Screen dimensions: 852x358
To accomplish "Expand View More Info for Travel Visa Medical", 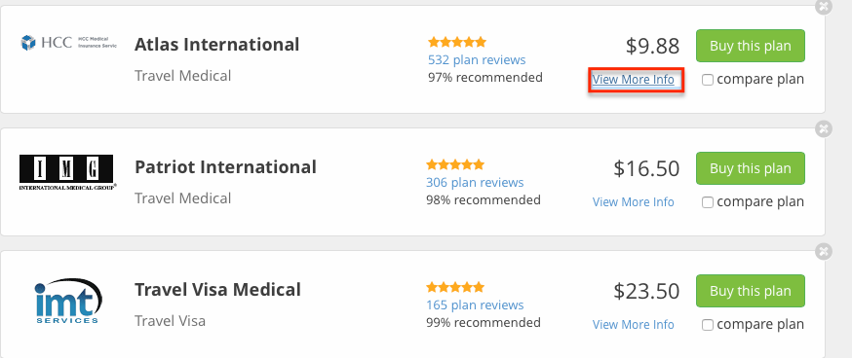I will (x=633, y=325).
